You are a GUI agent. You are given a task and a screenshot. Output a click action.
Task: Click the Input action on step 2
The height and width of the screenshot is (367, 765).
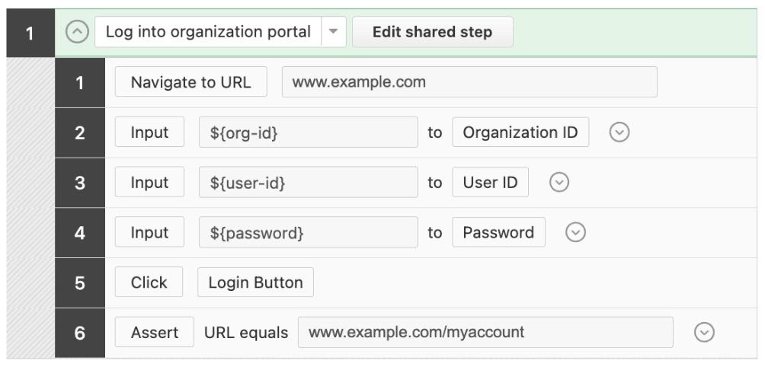pos(149,132)
